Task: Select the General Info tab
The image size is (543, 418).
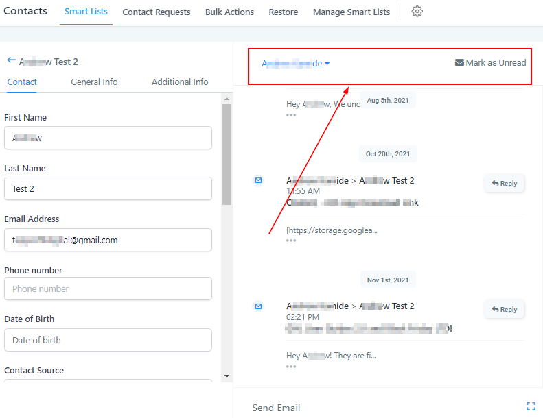Action: tap(94, 82)
